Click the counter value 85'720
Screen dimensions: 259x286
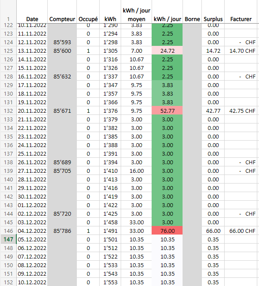(x=62, y=214)
